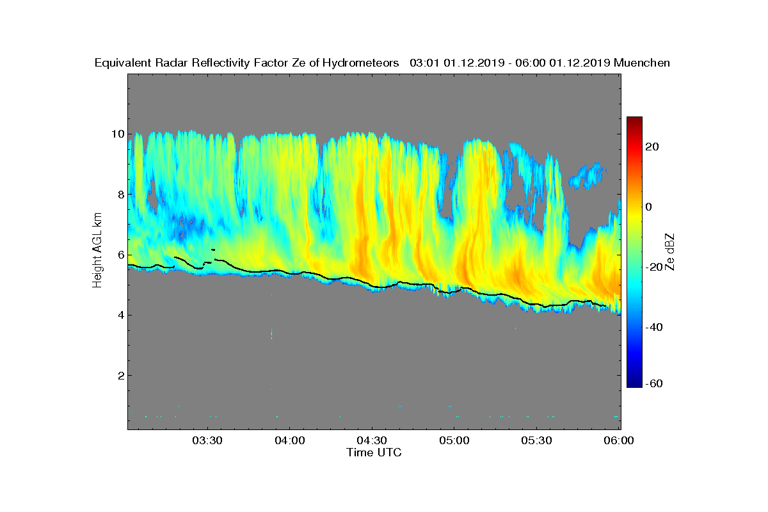Click the small black line segment above 6 km near 03:30
Viewport: 768px width, 512px height.
(213, 250)
